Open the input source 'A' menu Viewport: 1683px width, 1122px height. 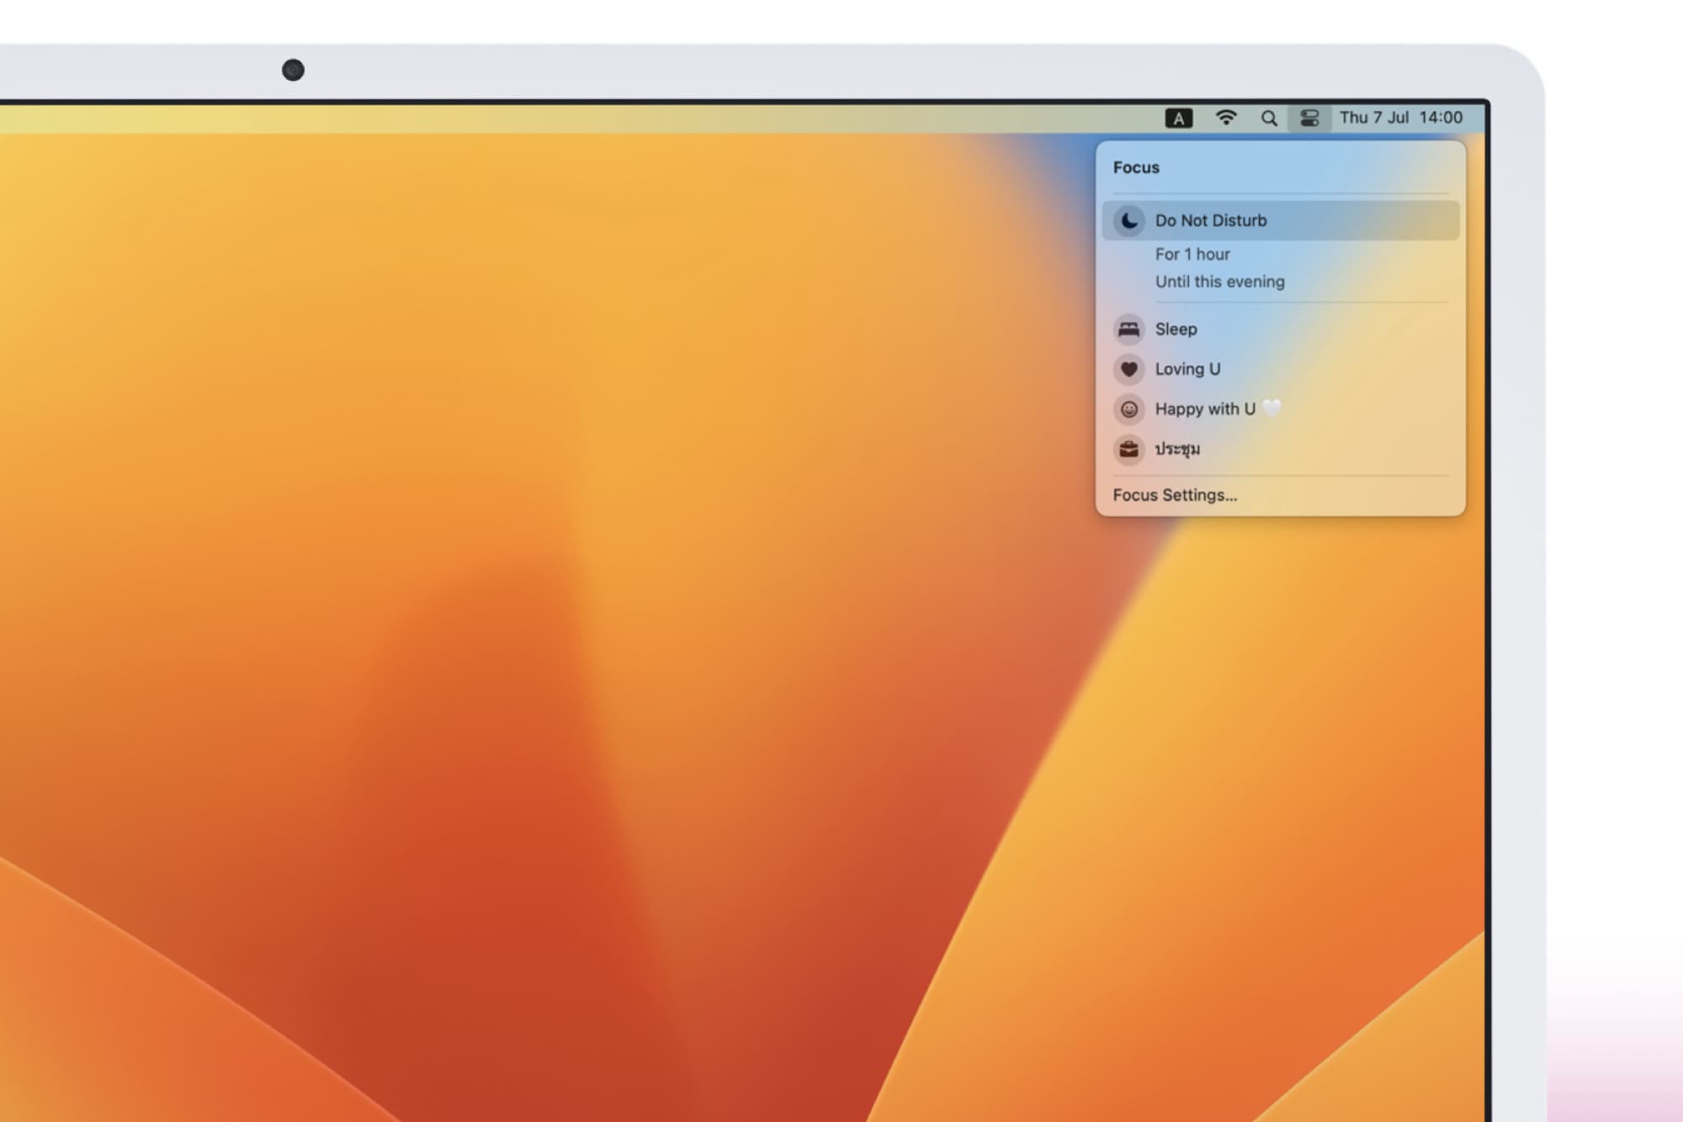pyautogui.click(x=1178, y=119)
